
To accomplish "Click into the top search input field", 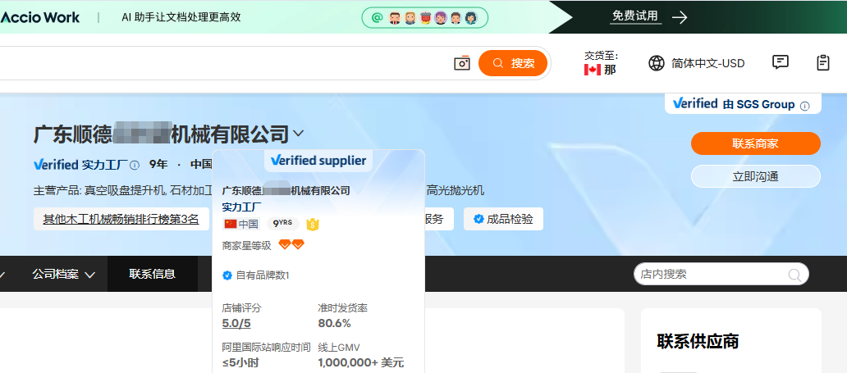I will click(x=224, y=63).
